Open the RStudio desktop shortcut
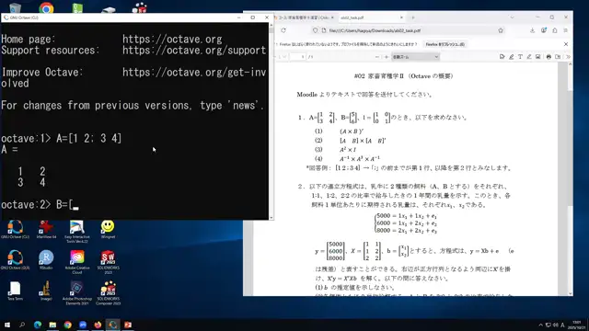589x331 pixels. click(46, 260)
